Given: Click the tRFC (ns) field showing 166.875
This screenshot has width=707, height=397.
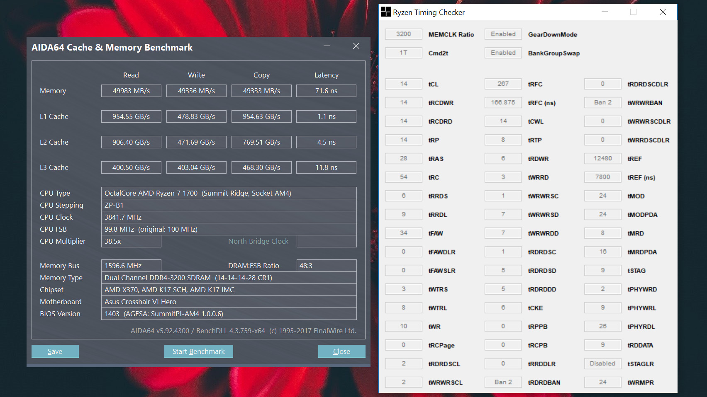Looking at the screenshot, I should click(503, 102).
